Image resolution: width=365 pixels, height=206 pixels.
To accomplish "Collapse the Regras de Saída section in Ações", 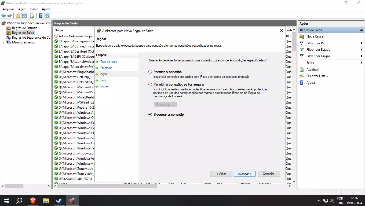I will click(361, 30).
